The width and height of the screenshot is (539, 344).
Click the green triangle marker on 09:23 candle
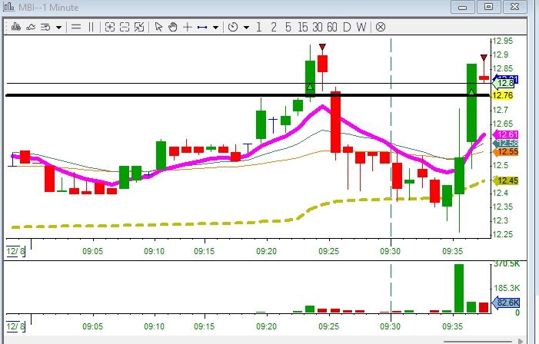(310, 87)
